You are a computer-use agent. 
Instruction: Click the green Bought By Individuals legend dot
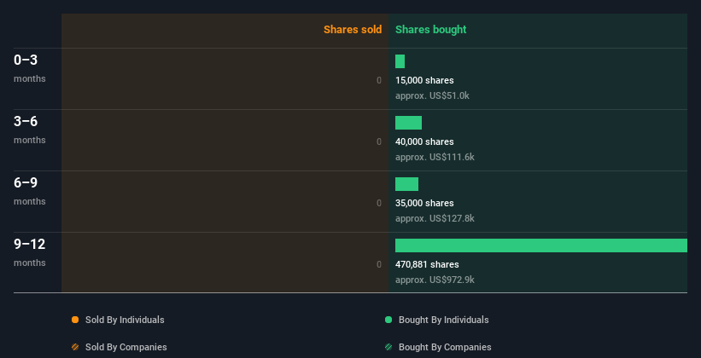click(x=388, y=320)
